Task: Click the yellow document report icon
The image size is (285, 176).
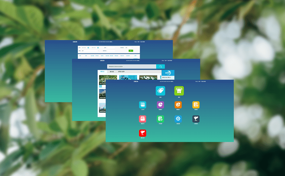Action: click(196, 105)
